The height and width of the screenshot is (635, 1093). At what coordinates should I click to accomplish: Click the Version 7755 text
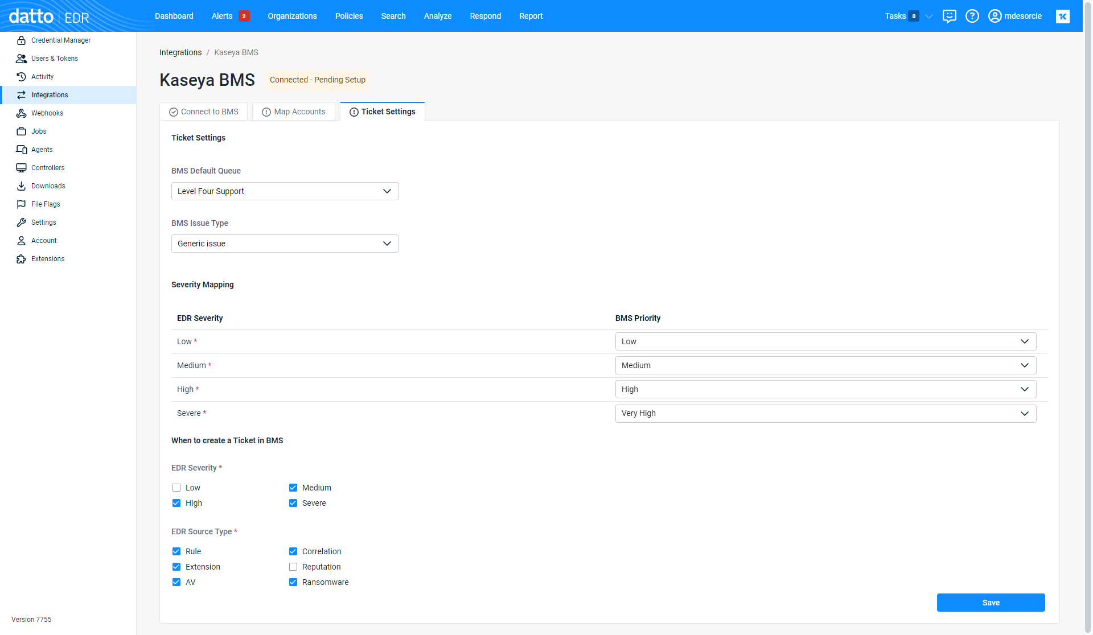click(x=31, y=620)
